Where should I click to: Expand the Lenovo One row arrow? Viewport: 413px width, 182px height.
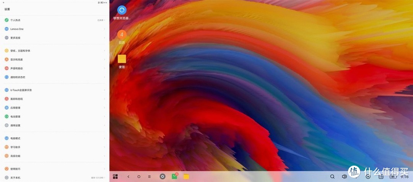tap(105, 29)
